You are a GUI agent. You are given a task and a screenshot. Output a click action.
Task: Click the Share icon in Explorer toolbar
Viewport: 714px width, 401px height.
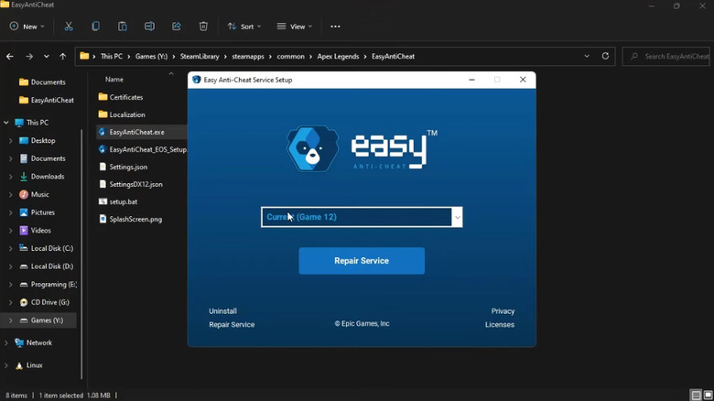pos(177,27)
